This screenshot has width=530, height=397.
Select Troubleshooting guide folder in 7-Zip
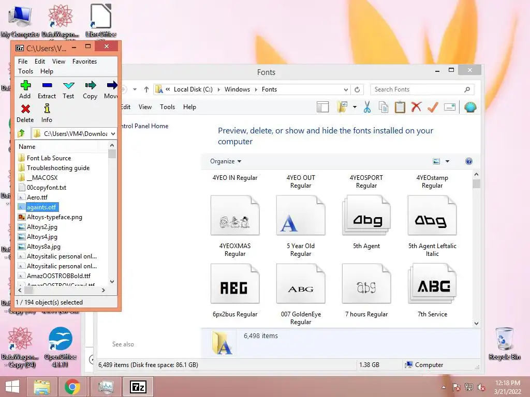tap(58, 168)
